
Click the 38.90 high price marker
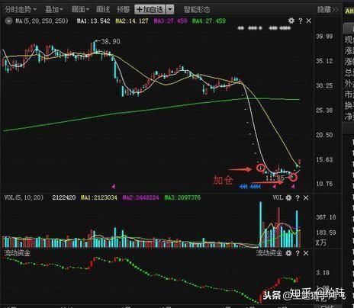click(111, 41)
